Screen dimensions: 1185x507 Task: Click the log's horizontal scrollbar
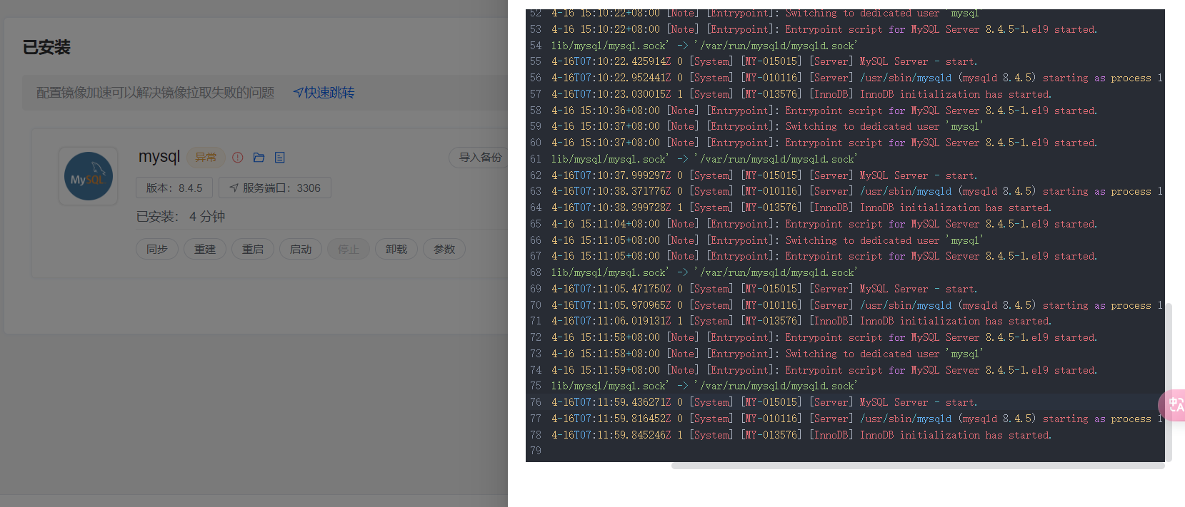tap(918, 466)
